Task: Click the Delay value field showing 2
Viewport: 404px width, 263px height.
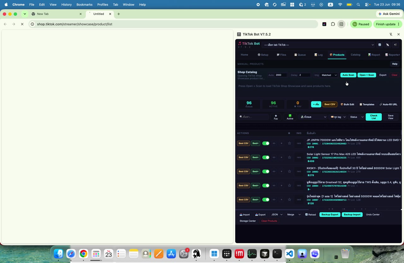Action: (305, 75)
